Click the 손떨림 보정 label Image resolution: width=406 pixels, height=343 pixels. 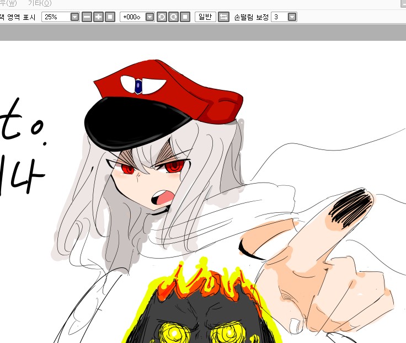point(251,17)
